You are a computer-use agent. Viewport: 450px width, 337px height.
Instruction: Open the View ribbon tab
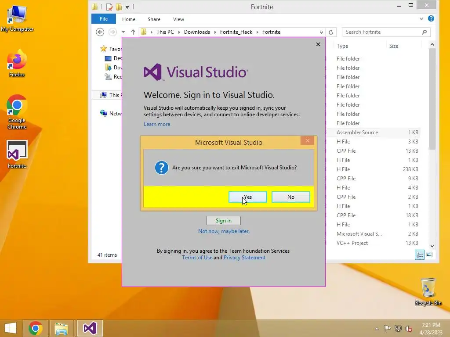point(178,19)
